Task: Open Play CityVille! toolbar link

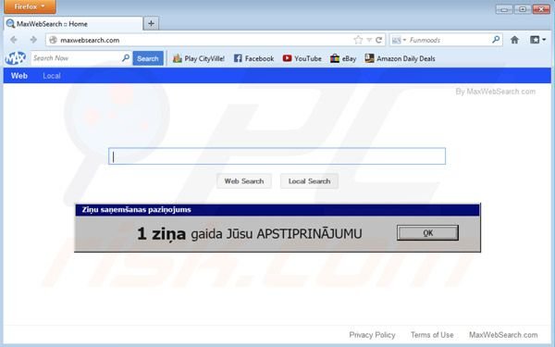Action: click(x=199, y=58)
